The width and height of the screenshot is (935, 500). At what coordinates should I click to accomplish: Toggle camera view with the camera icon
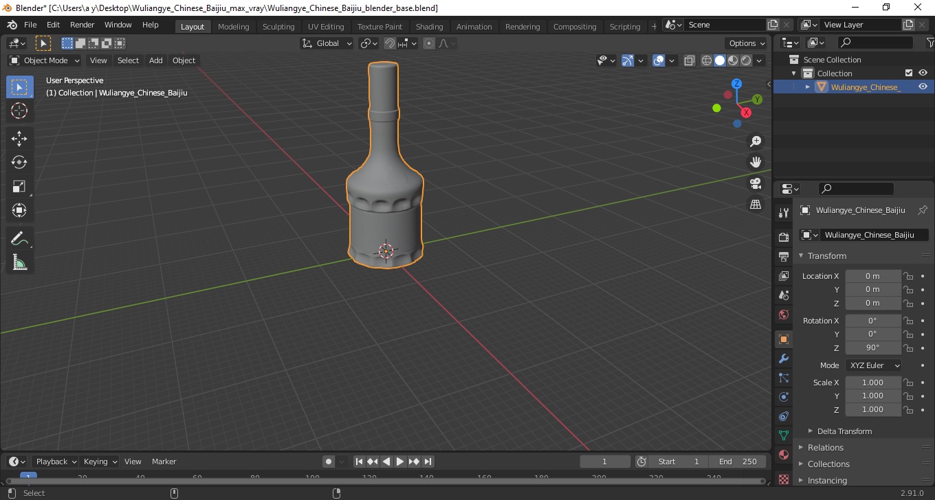click(x=756, y=183)
